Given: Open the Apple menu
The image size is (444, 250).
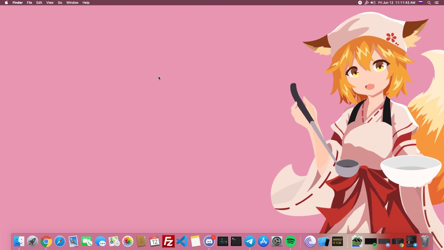Looking at the screenshot, I should point(6,2).
